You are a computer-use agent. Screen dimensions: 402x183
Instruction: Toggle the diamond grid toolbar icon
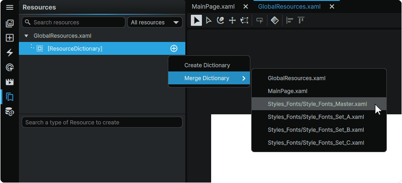[x=275, y=20]
